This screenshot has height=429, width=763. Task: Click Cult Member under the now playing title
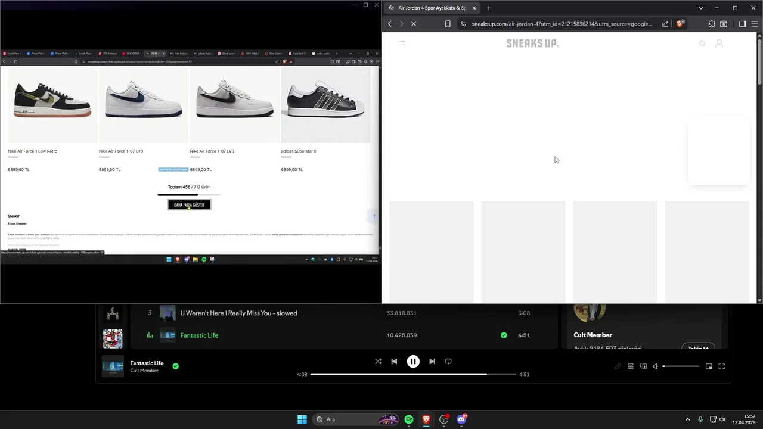tap(144, 371)
